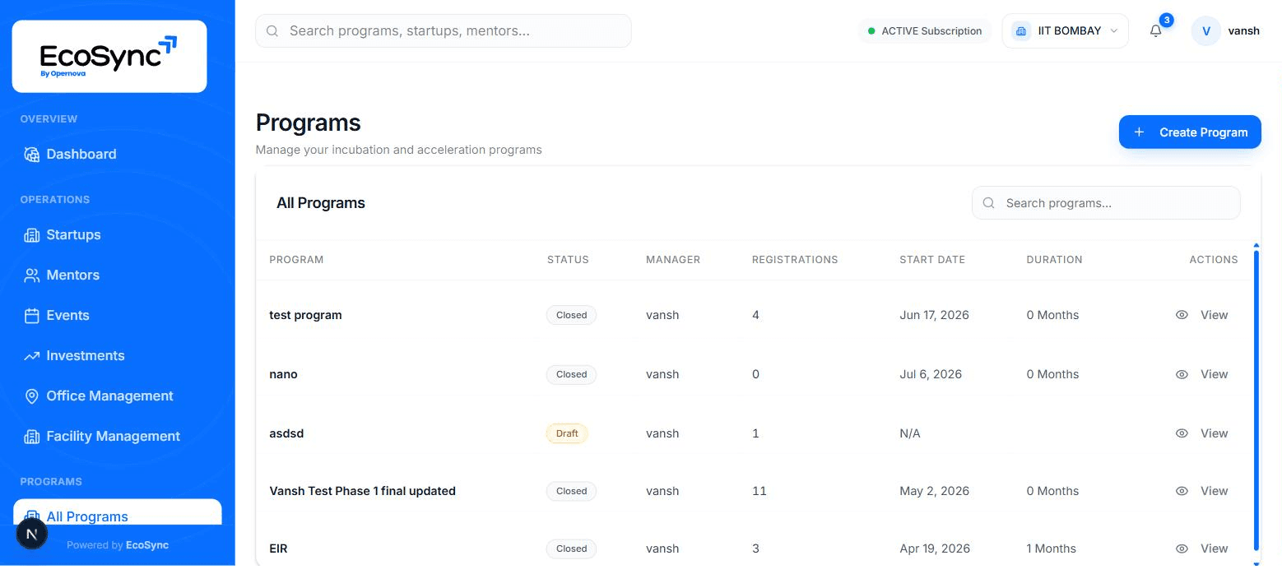The height and width of the screenshot is (574, 1282).
Task: Click the Draft badge for asdsd
Action: point(567,433)
